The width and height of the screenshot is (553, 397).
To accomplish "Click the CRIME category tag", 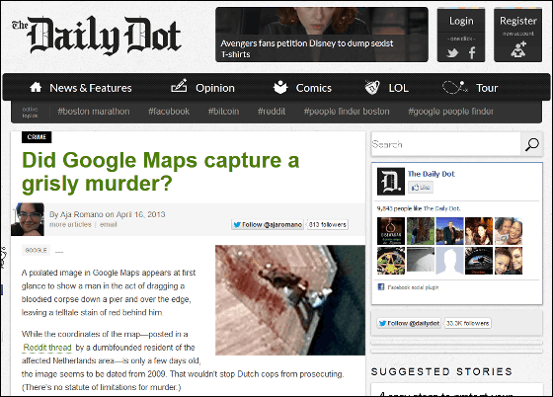I will point(37,137).
